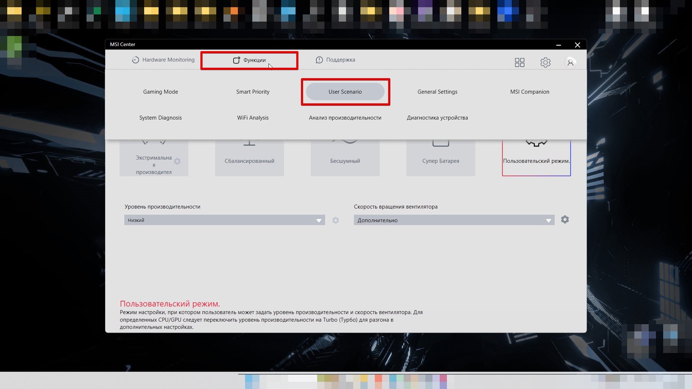Click the MSI Center title text
The width and height of the screenshot is (692, 389).
point(123,44)
